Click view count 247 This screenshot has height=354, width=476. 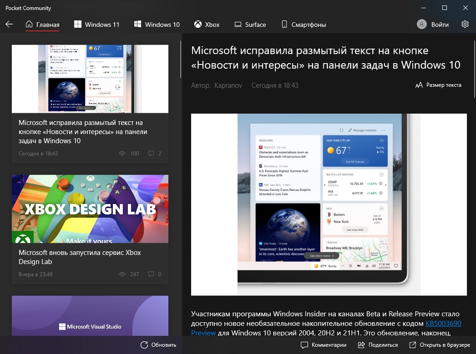click(x=135, y=274)
